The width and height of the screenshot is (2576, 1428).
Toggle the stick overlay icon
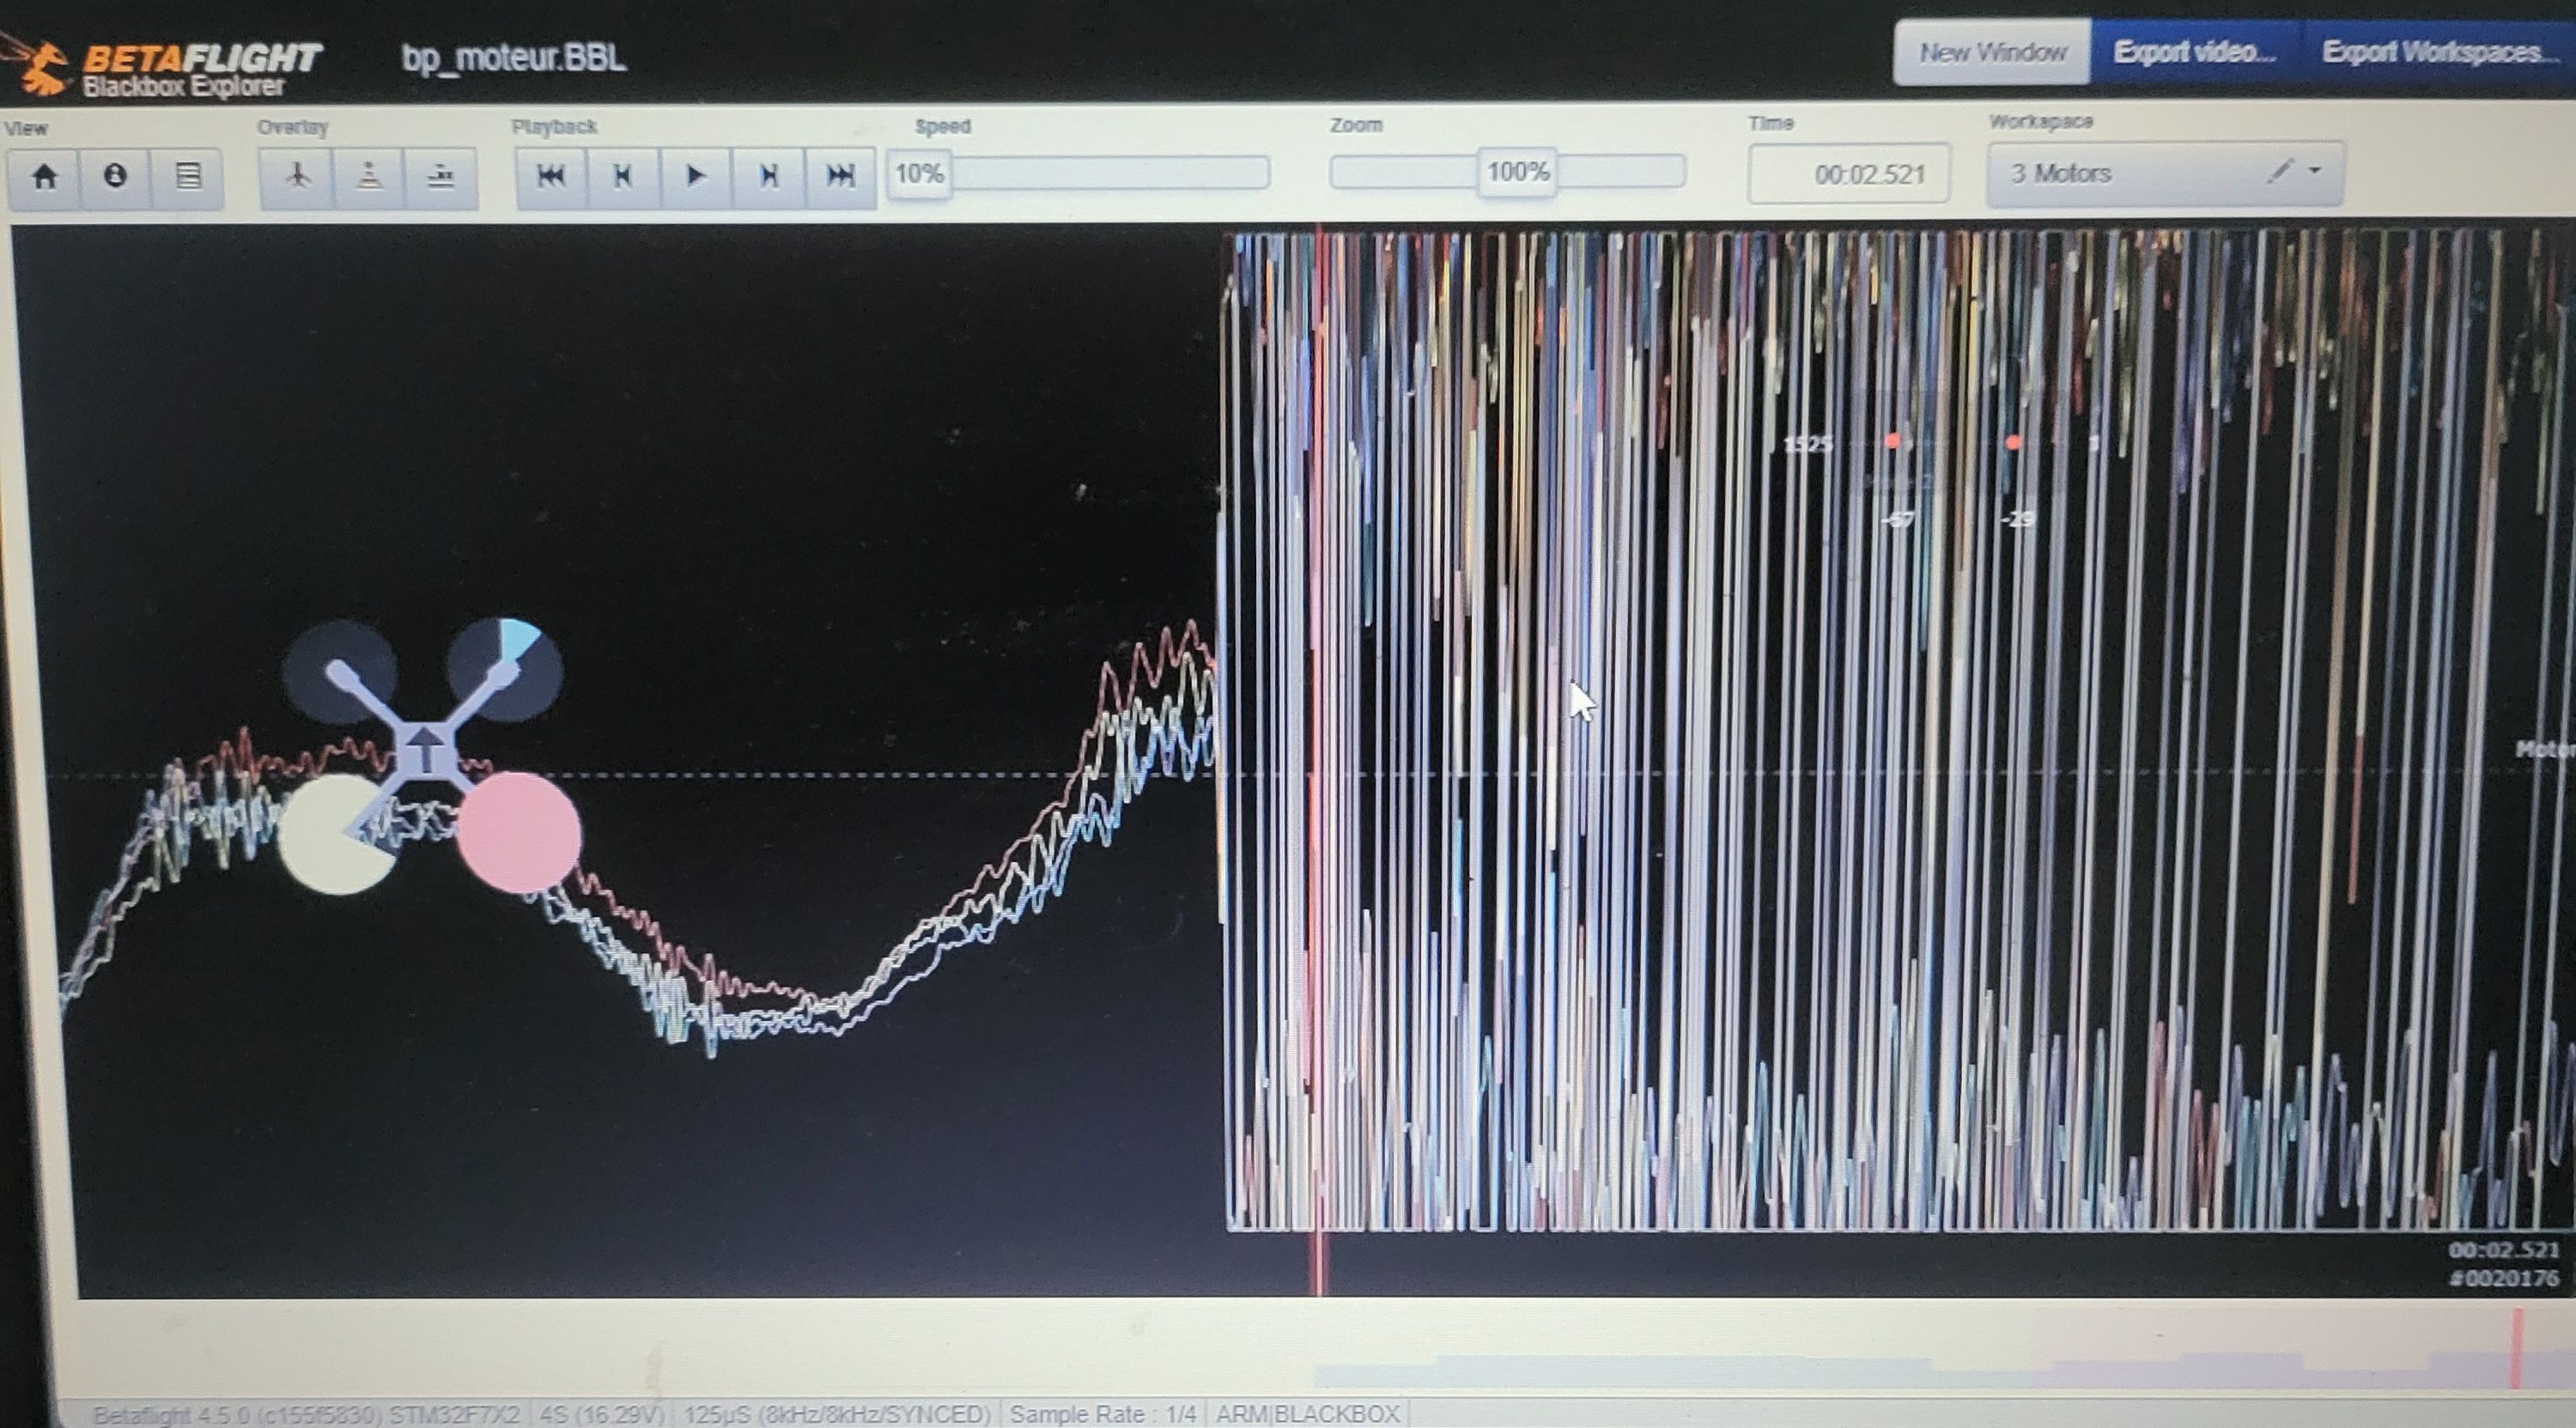pos(369,177)
